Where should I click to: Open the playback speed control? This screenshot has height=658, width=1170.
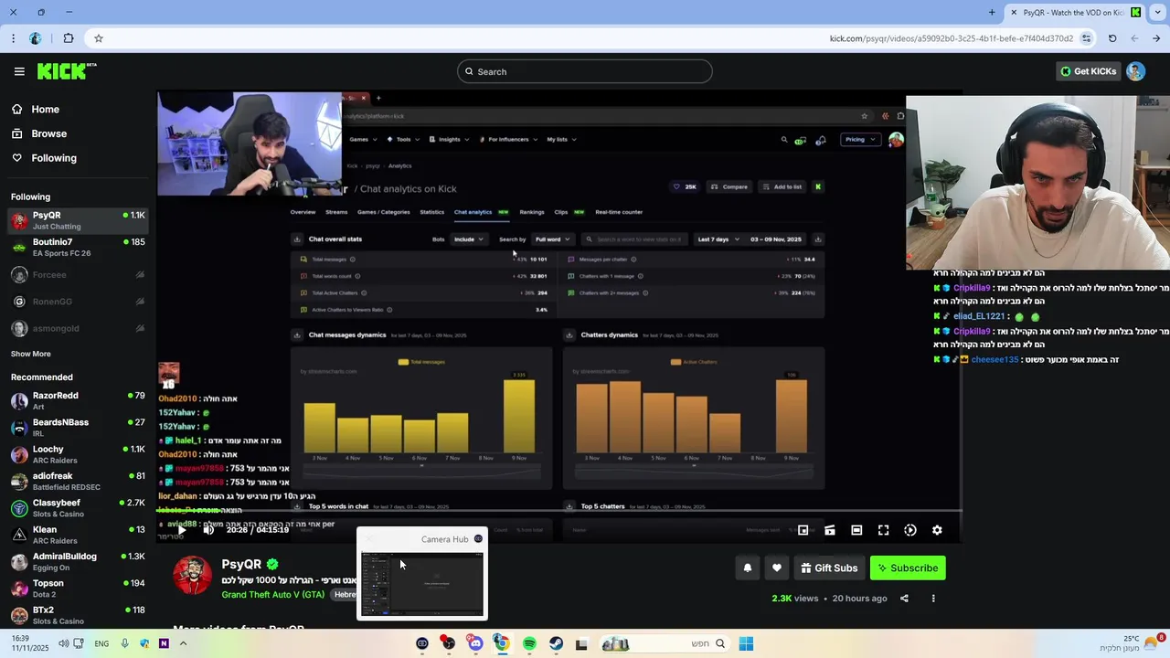tap(910, 530)
